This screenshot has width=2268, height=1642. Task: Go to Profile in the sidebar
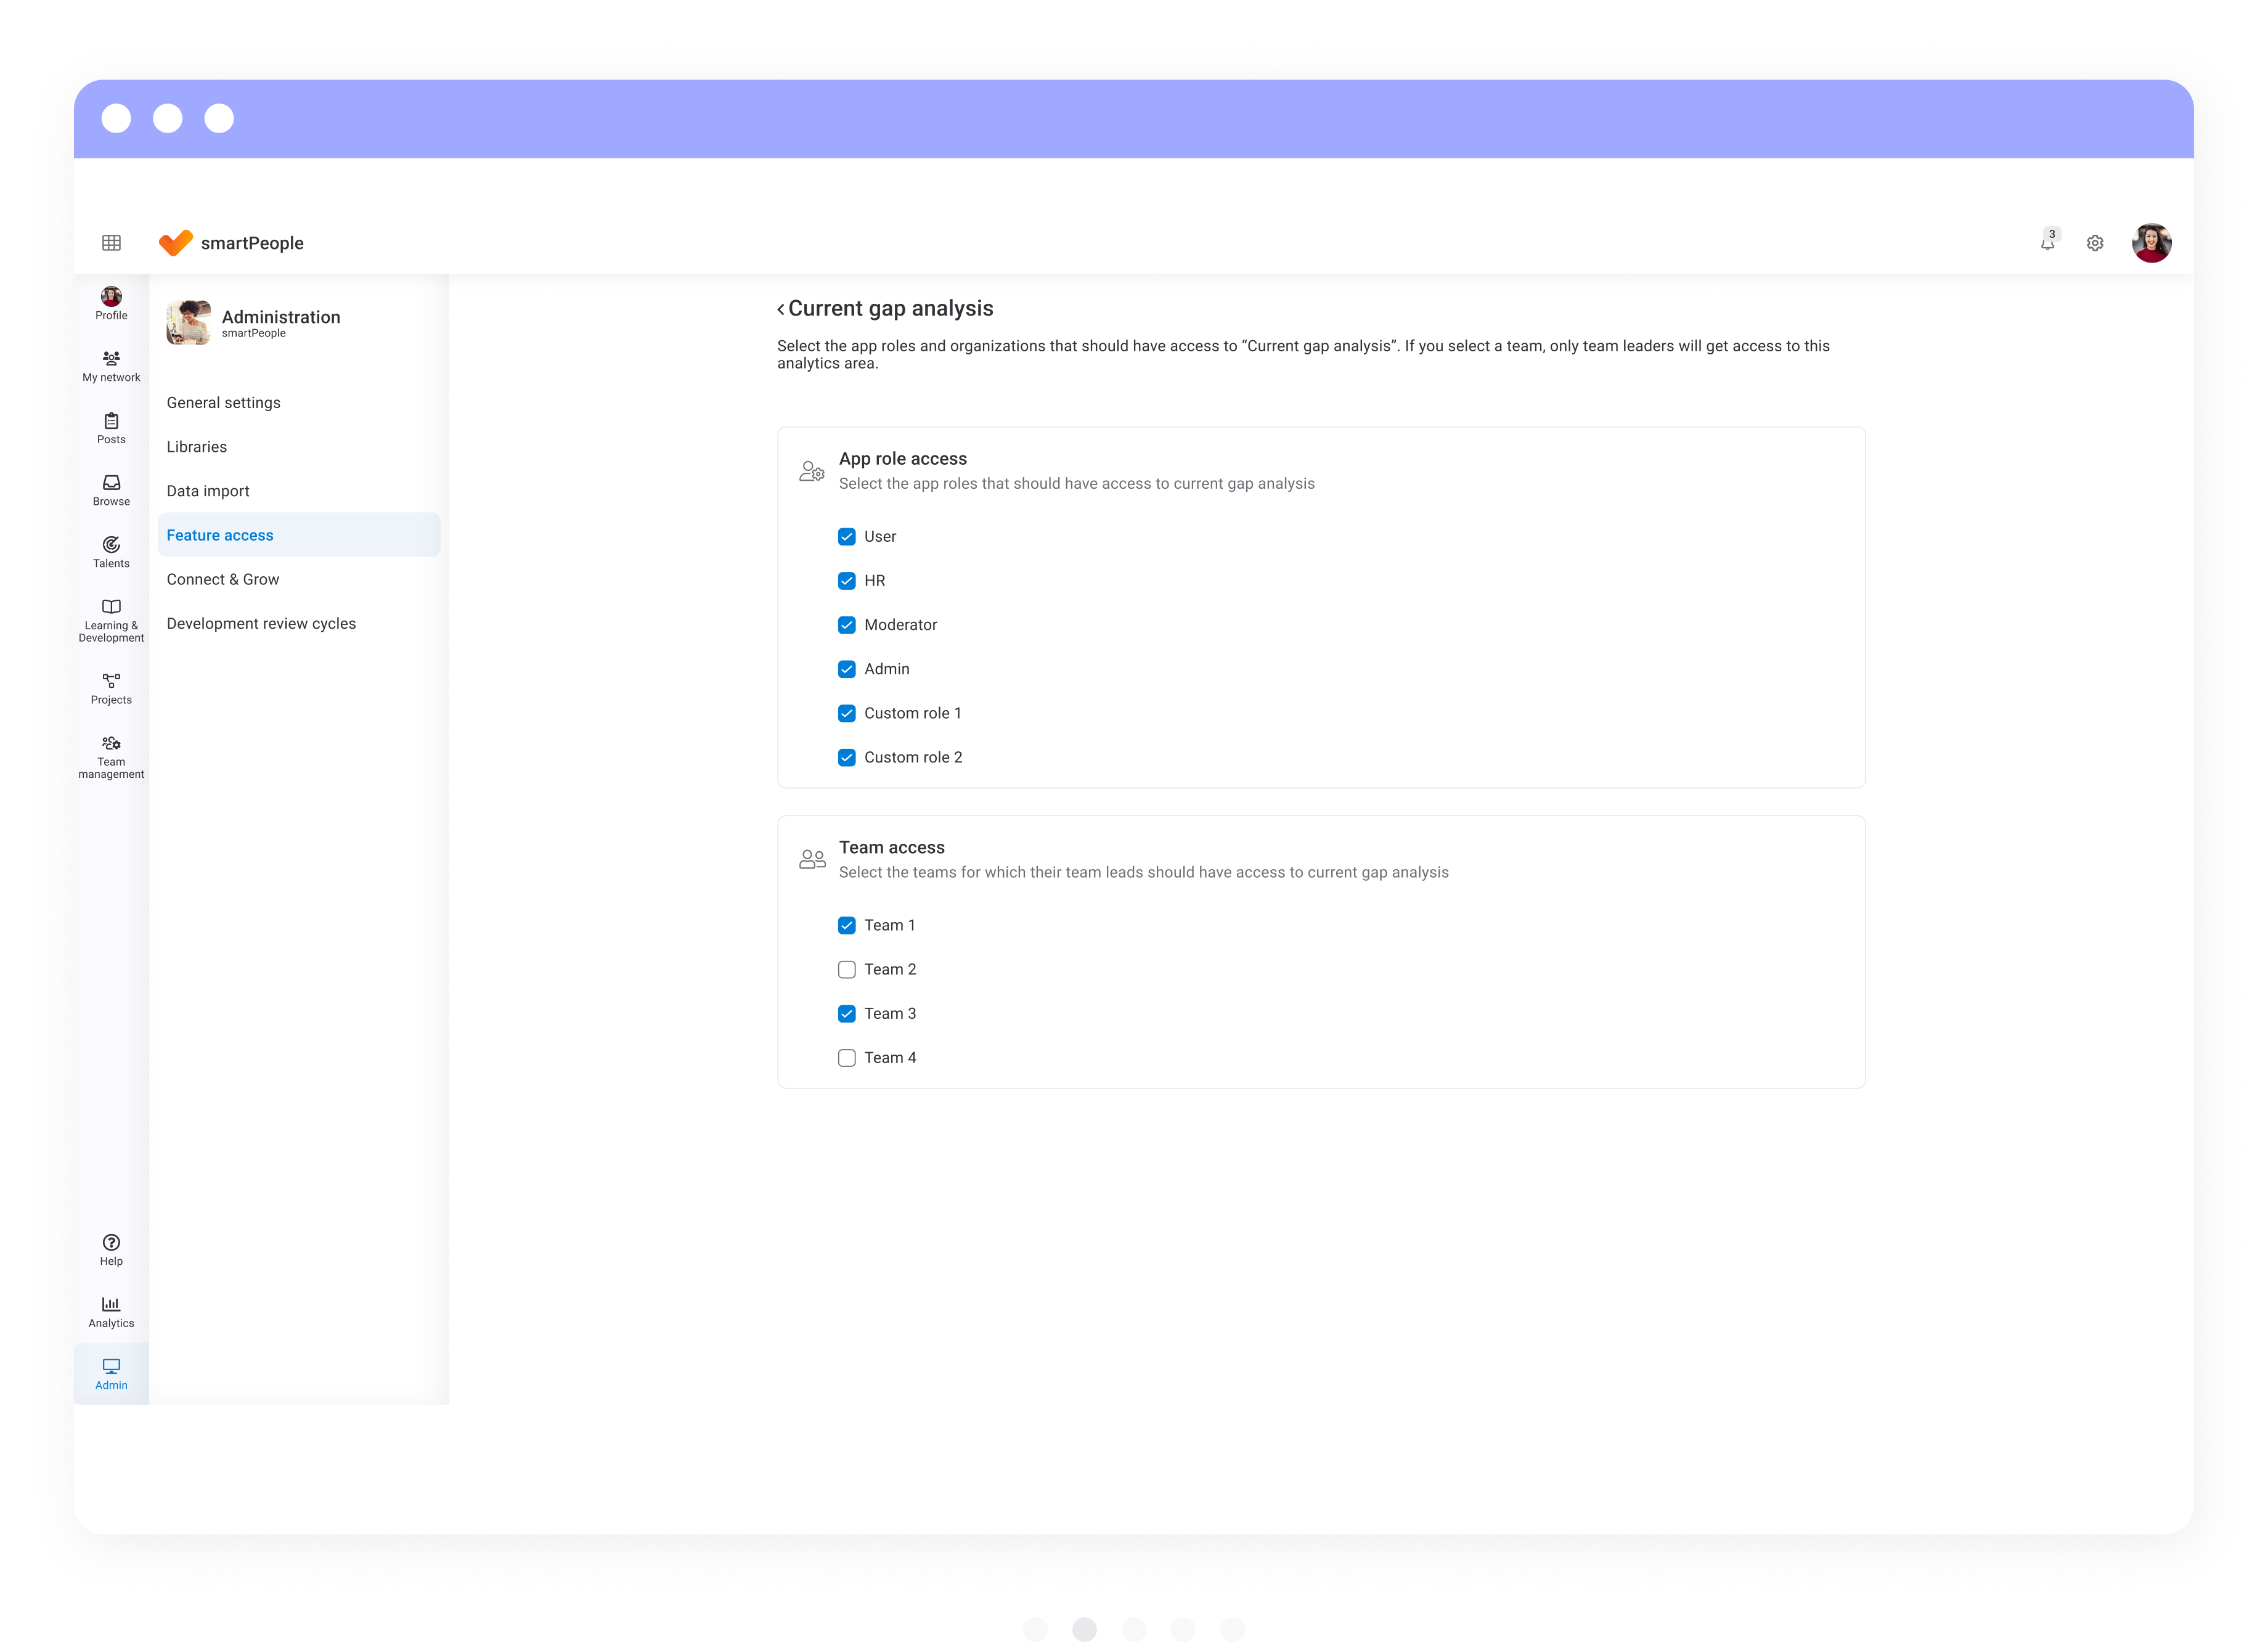111,304
